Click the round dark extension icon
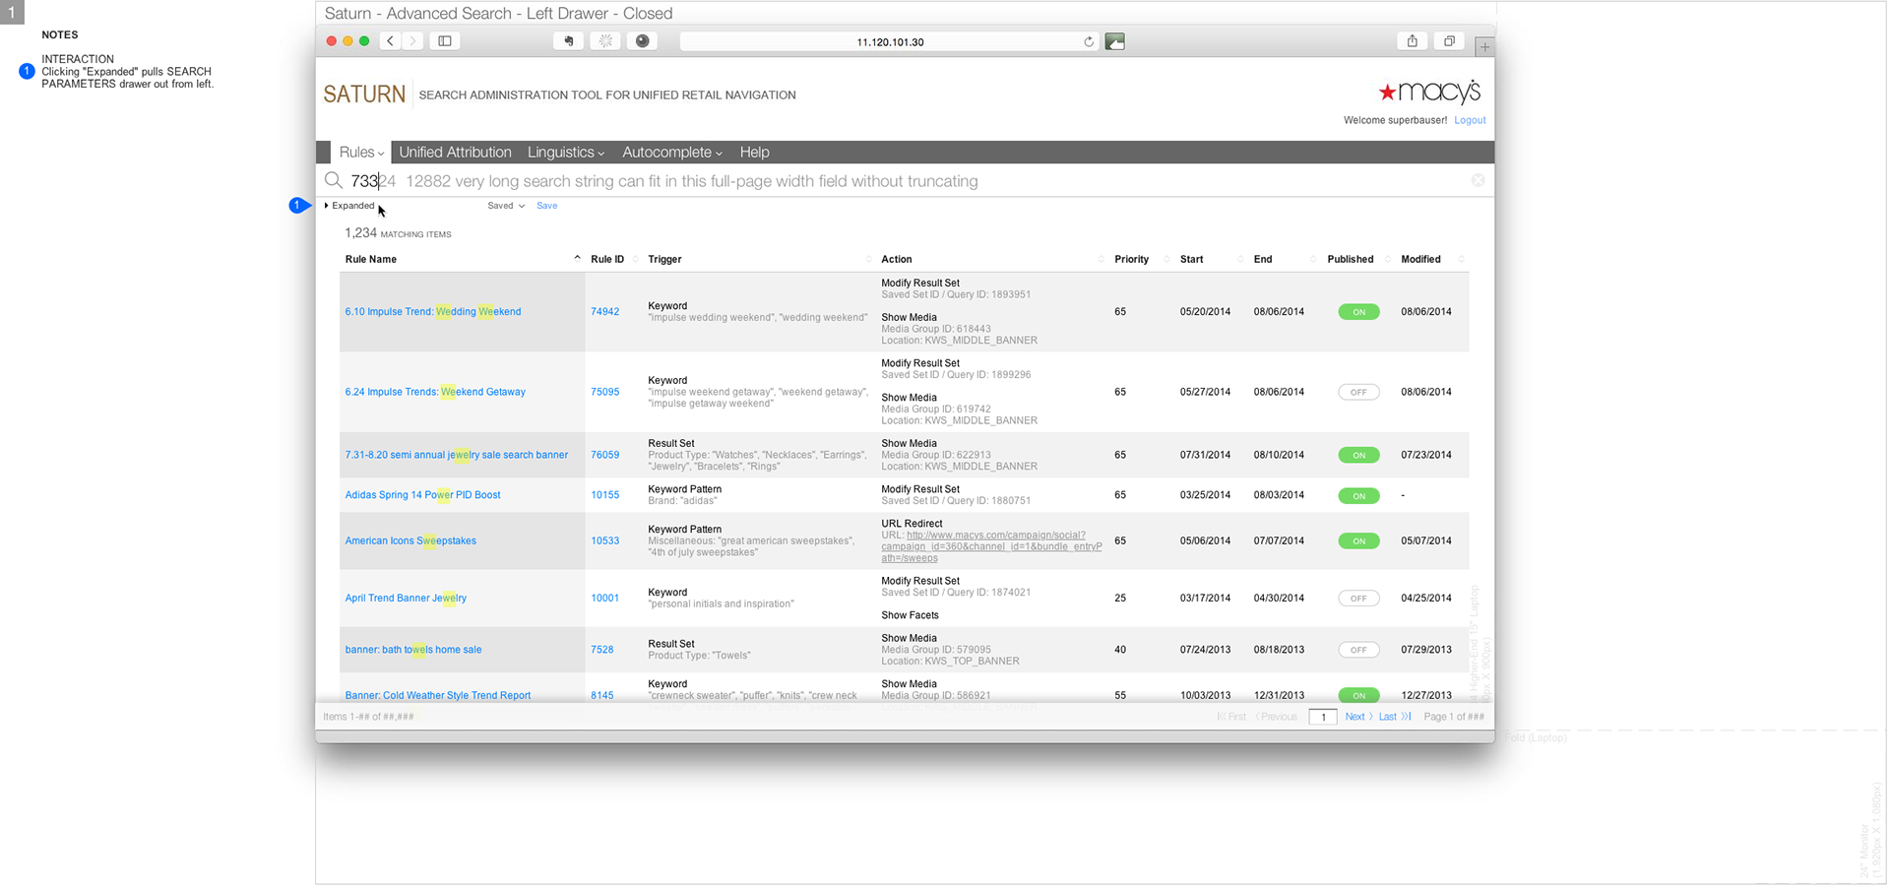 tap(642, 41)
